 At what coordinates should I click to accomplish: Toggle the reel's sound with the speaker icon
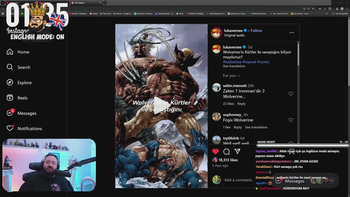tap(200, 181)
